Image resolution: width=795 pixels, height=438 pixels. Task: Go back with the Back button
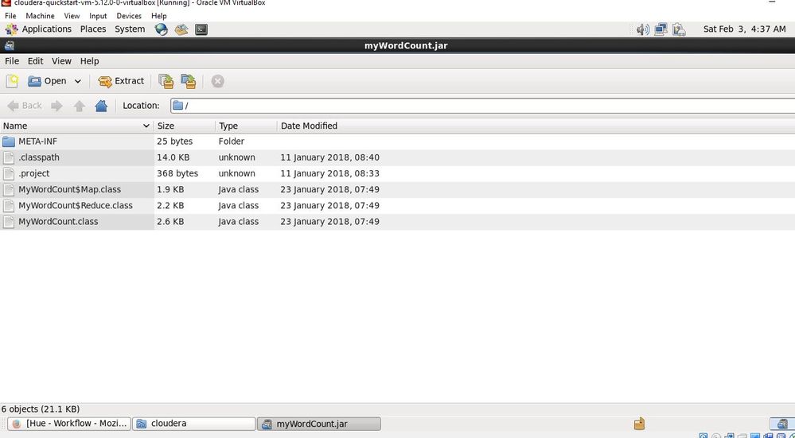[x=25, y=105]
